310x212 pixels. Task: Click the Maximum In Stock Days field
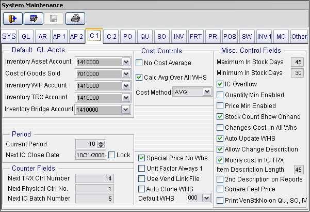[x=297, y=62]
